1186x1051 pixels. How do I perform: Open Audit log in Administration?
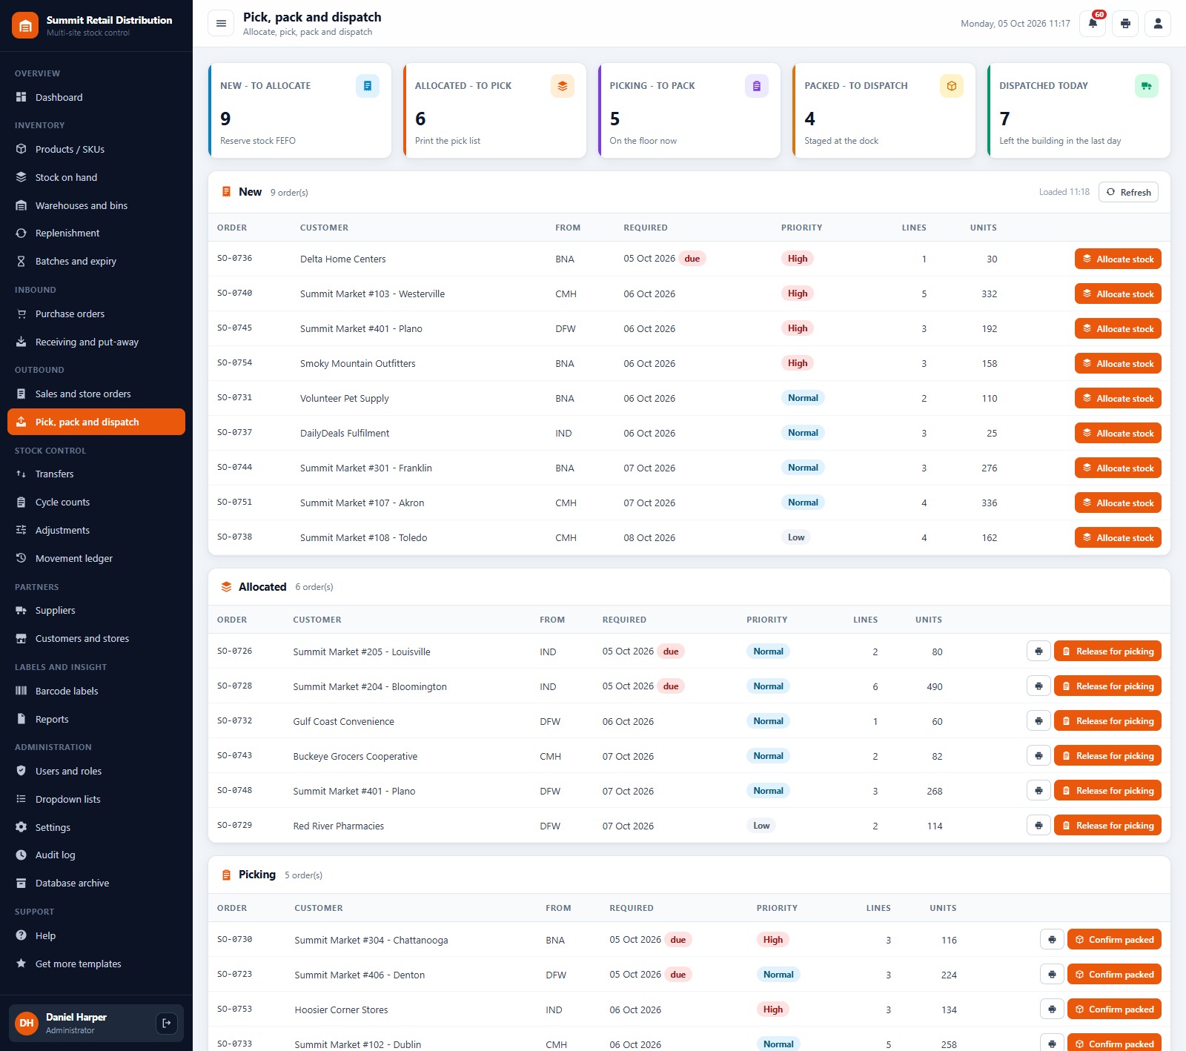pos(96,855)
